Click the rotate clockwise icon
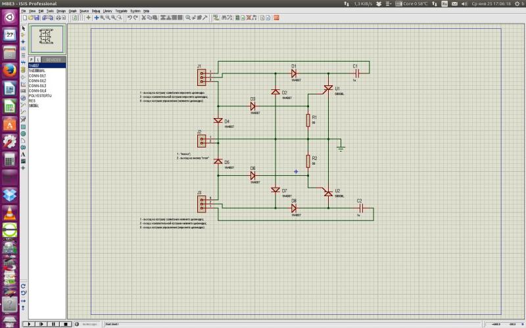 [24, 286]
